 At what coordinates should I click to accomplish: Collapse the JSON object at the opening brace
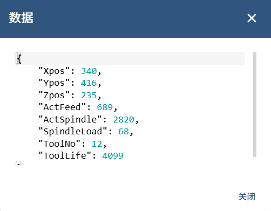(19, 58)
